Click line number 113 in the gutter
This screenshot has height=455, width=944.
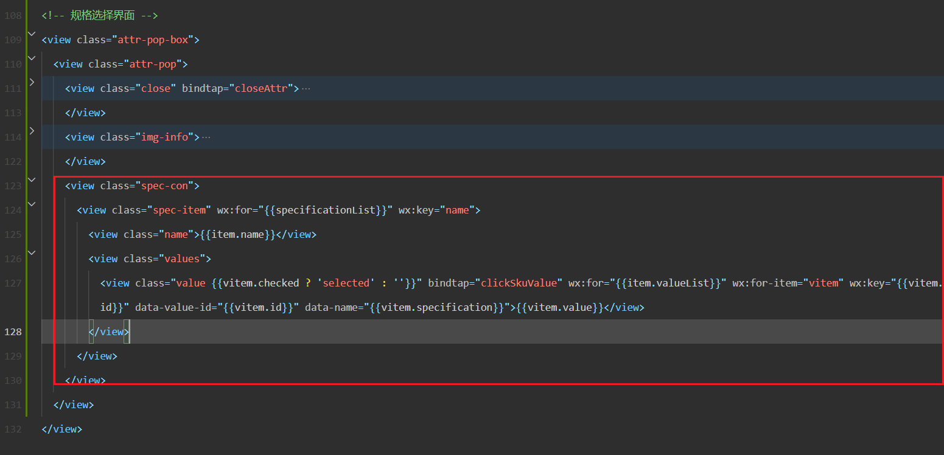pos(13,113)
